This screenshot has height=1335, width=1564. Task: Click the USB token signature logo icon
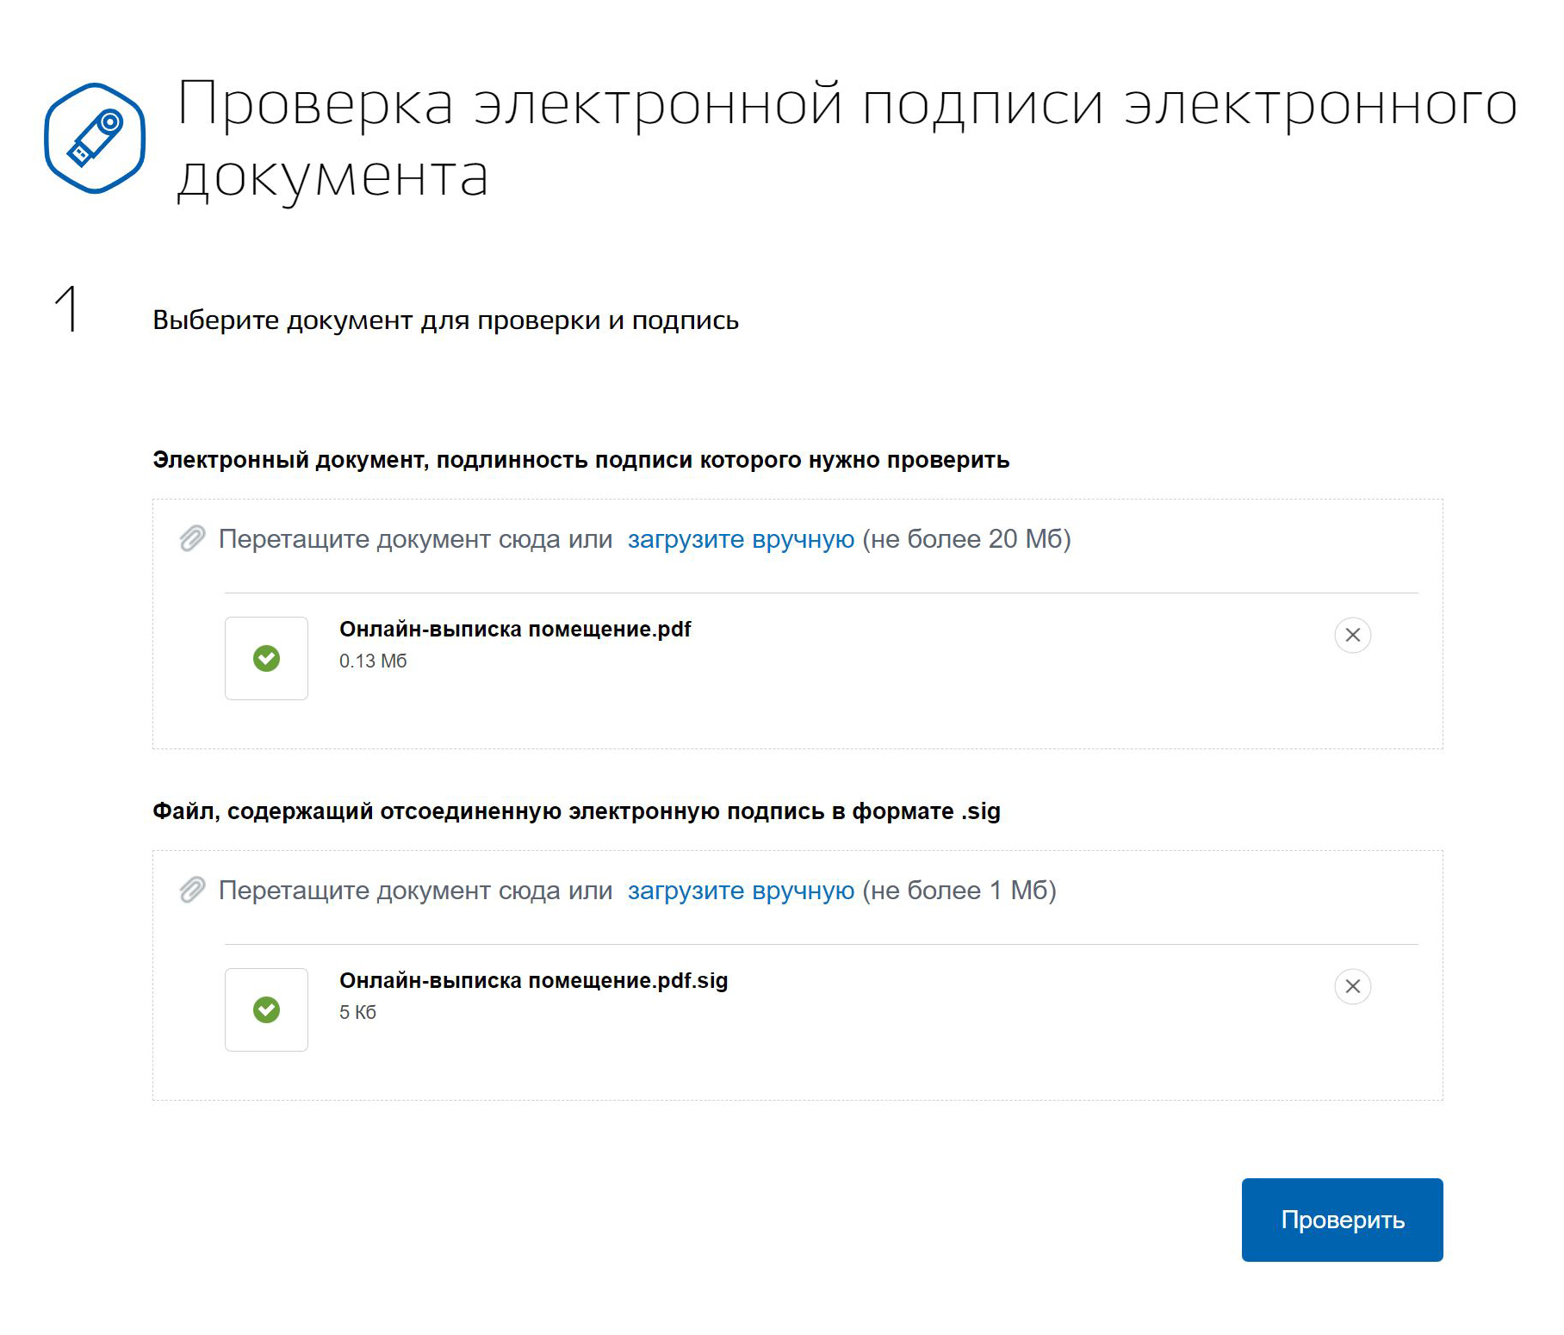pos(95,138)
